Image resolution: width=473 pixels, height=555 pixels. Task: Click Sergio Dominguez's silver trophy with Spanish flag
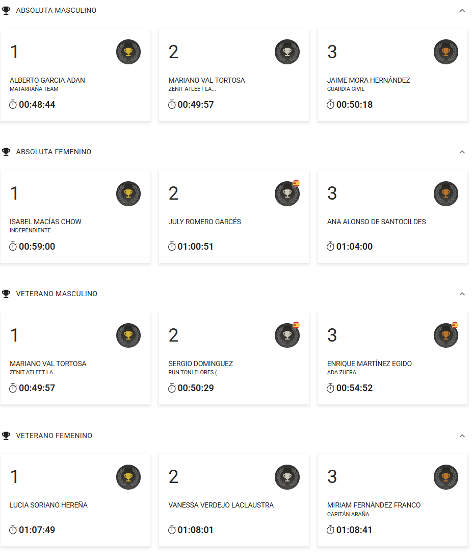click(287, 335)
